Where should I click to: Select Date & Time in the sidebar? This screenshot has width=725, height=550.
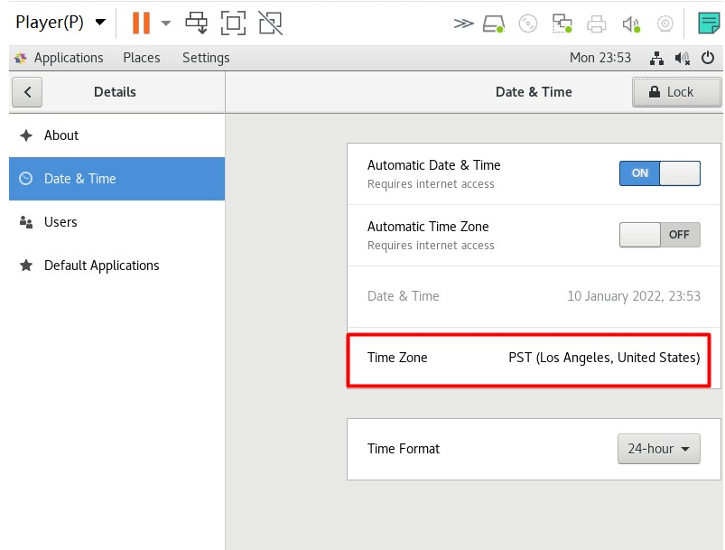pos(117,179)
